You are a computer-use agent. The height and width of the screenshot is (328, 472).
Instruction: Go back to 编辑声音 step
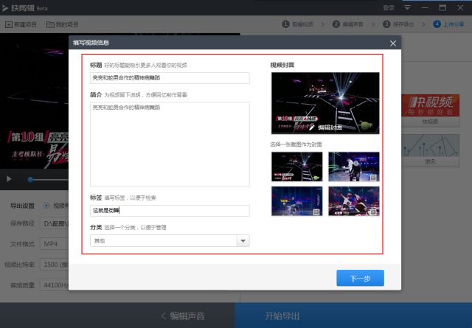pyautogui.click(x=183, y=315)
